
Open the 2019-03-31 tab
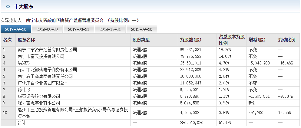click(79, 29)
